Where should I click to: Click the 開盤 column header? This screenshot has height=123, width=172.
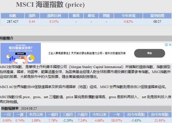coord(106,16)
